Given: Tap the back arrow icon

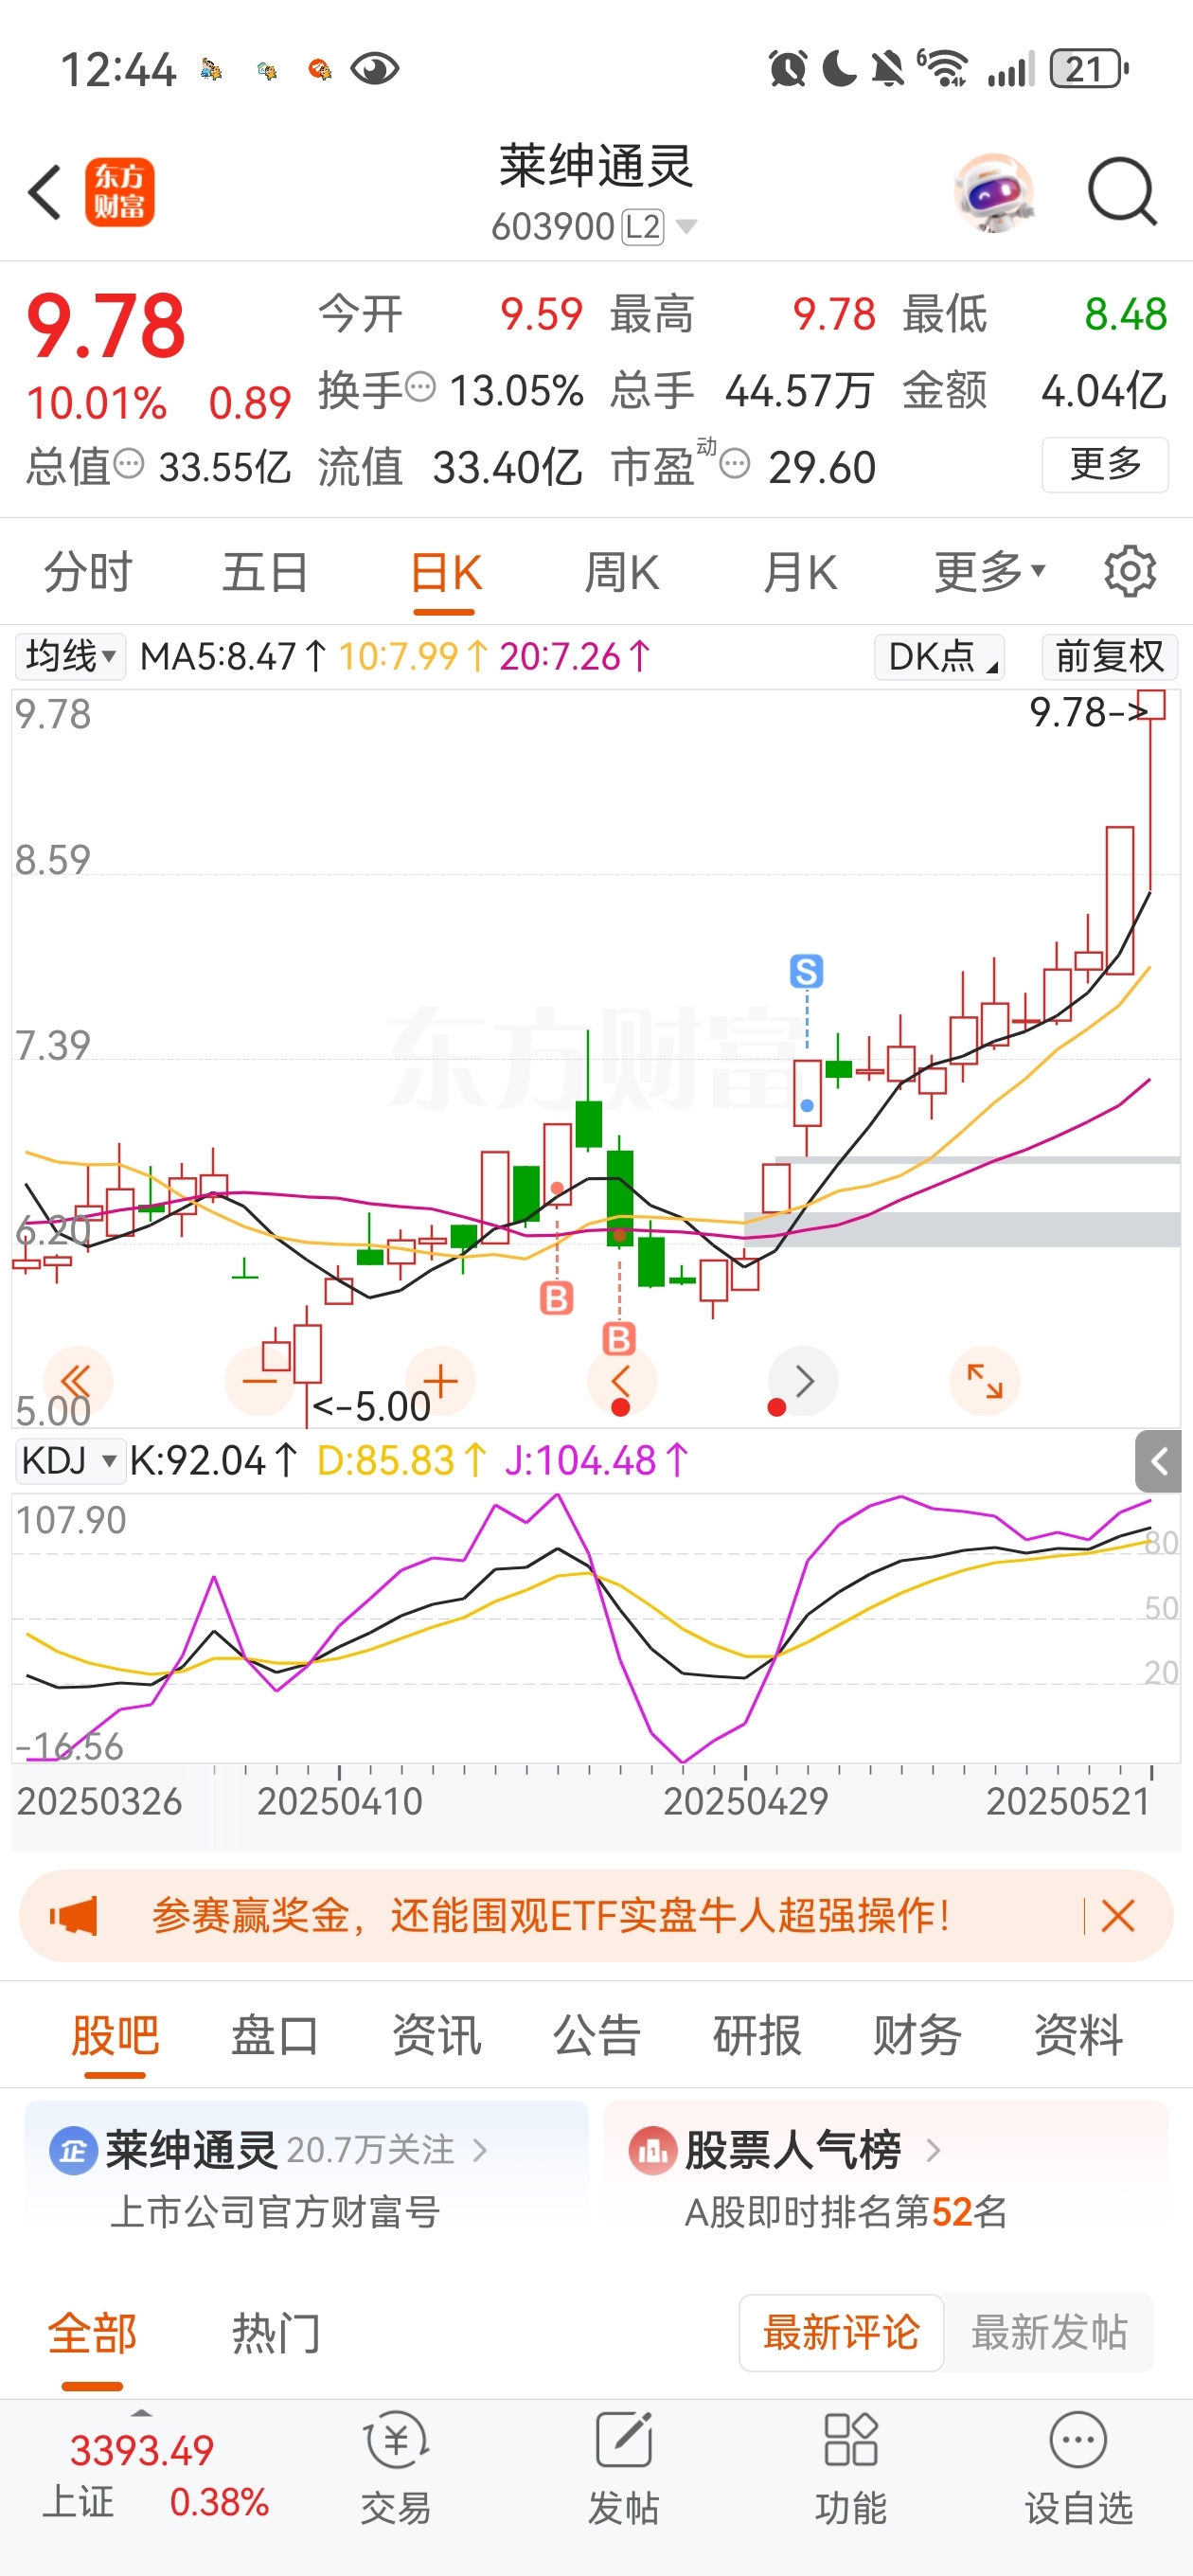Looking at the screenshot, I should coord(45,192).
